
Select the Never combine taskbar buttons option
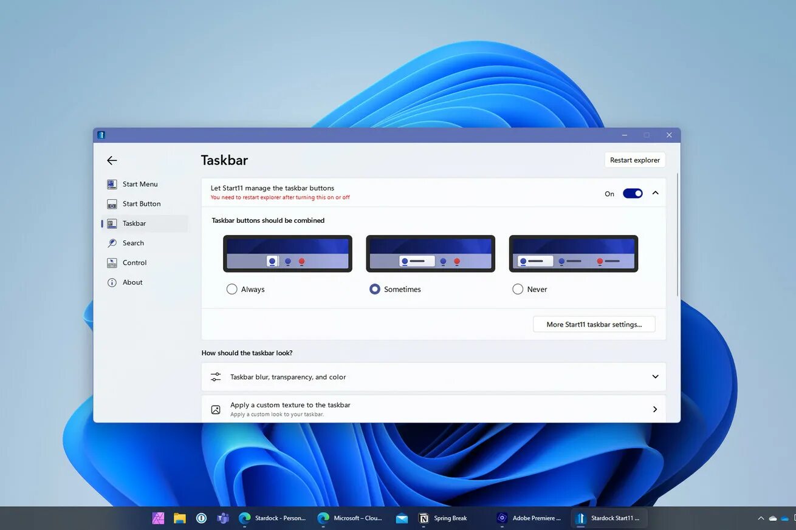[x=518, y=289]
